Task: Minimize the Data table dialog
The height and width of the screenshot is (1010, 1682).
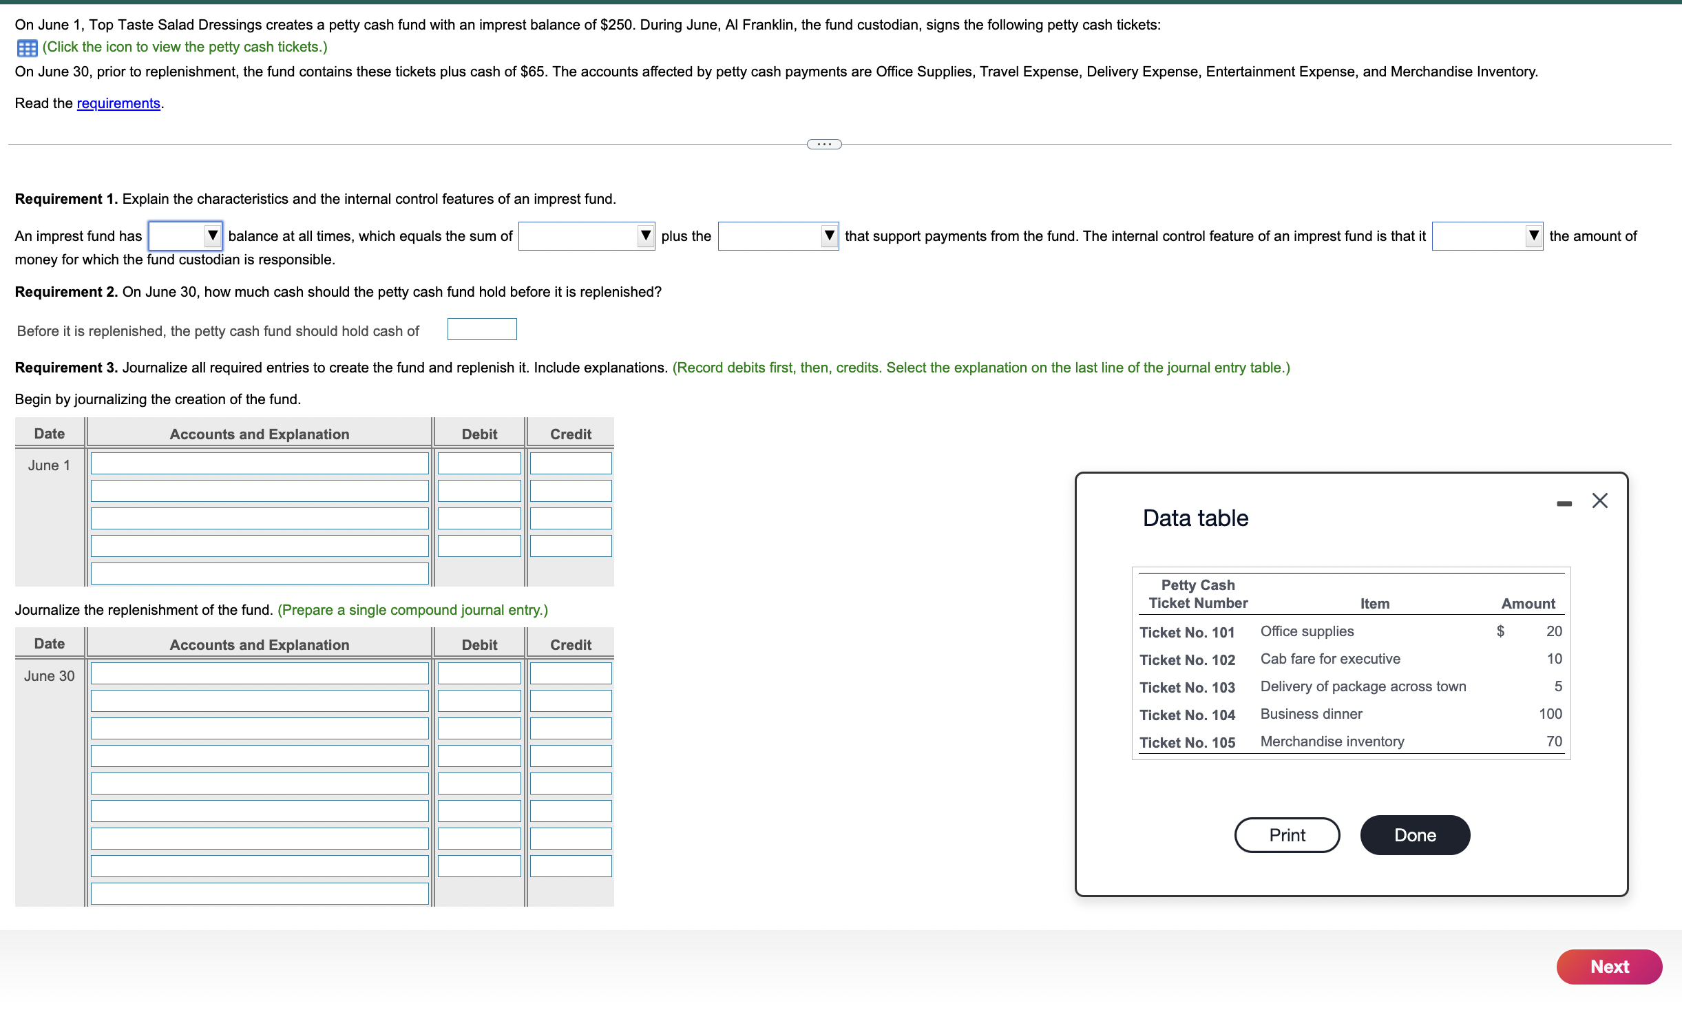Action: (1564, 503)
